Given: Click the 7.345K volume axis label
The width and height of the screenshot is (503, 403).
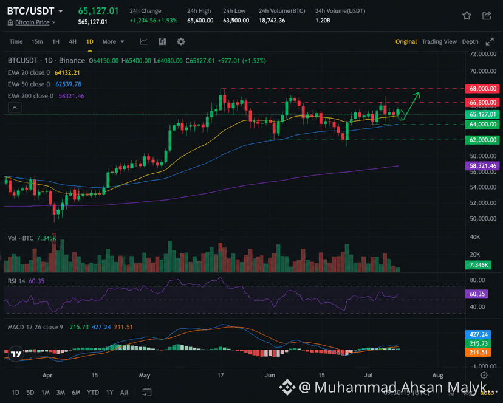Looking at the screenshot, I should click(x=478, y=264).
